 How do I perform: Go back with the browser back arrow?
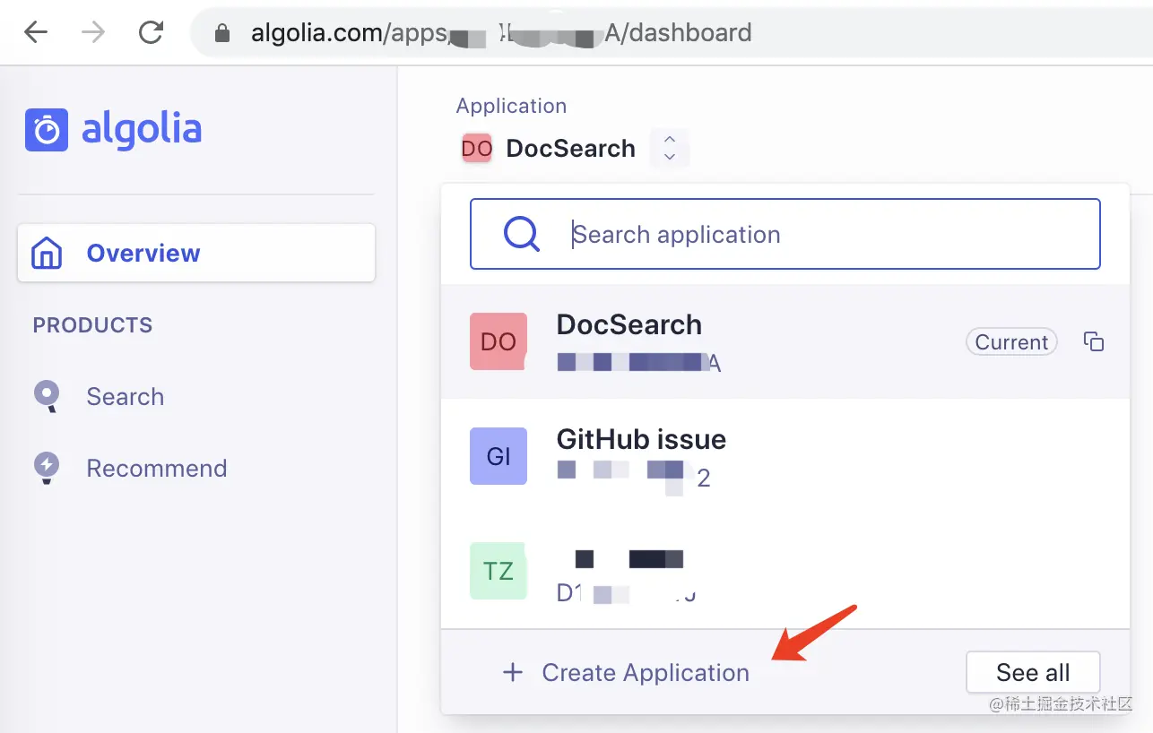pos(36,33)
